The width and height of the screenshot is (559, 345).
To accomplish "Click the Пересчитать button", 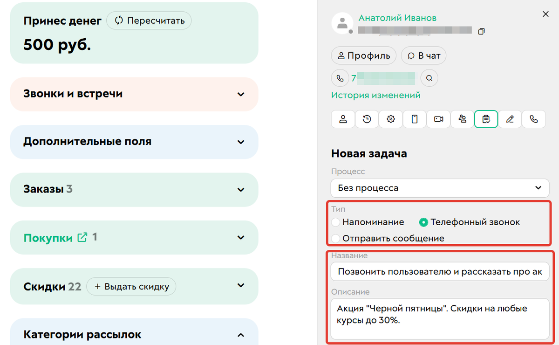I will click(149, 21).
